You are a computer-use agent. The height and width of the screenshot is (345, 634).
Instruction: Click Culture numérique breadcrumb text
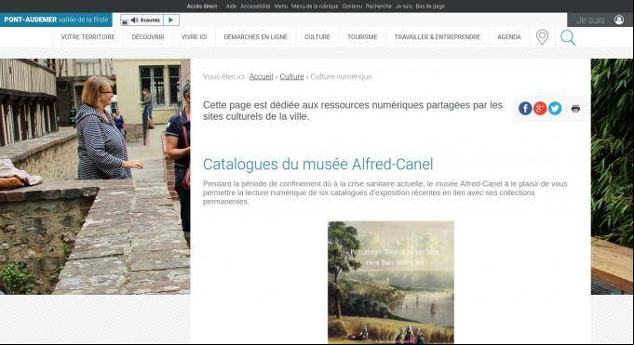[341, 76]
